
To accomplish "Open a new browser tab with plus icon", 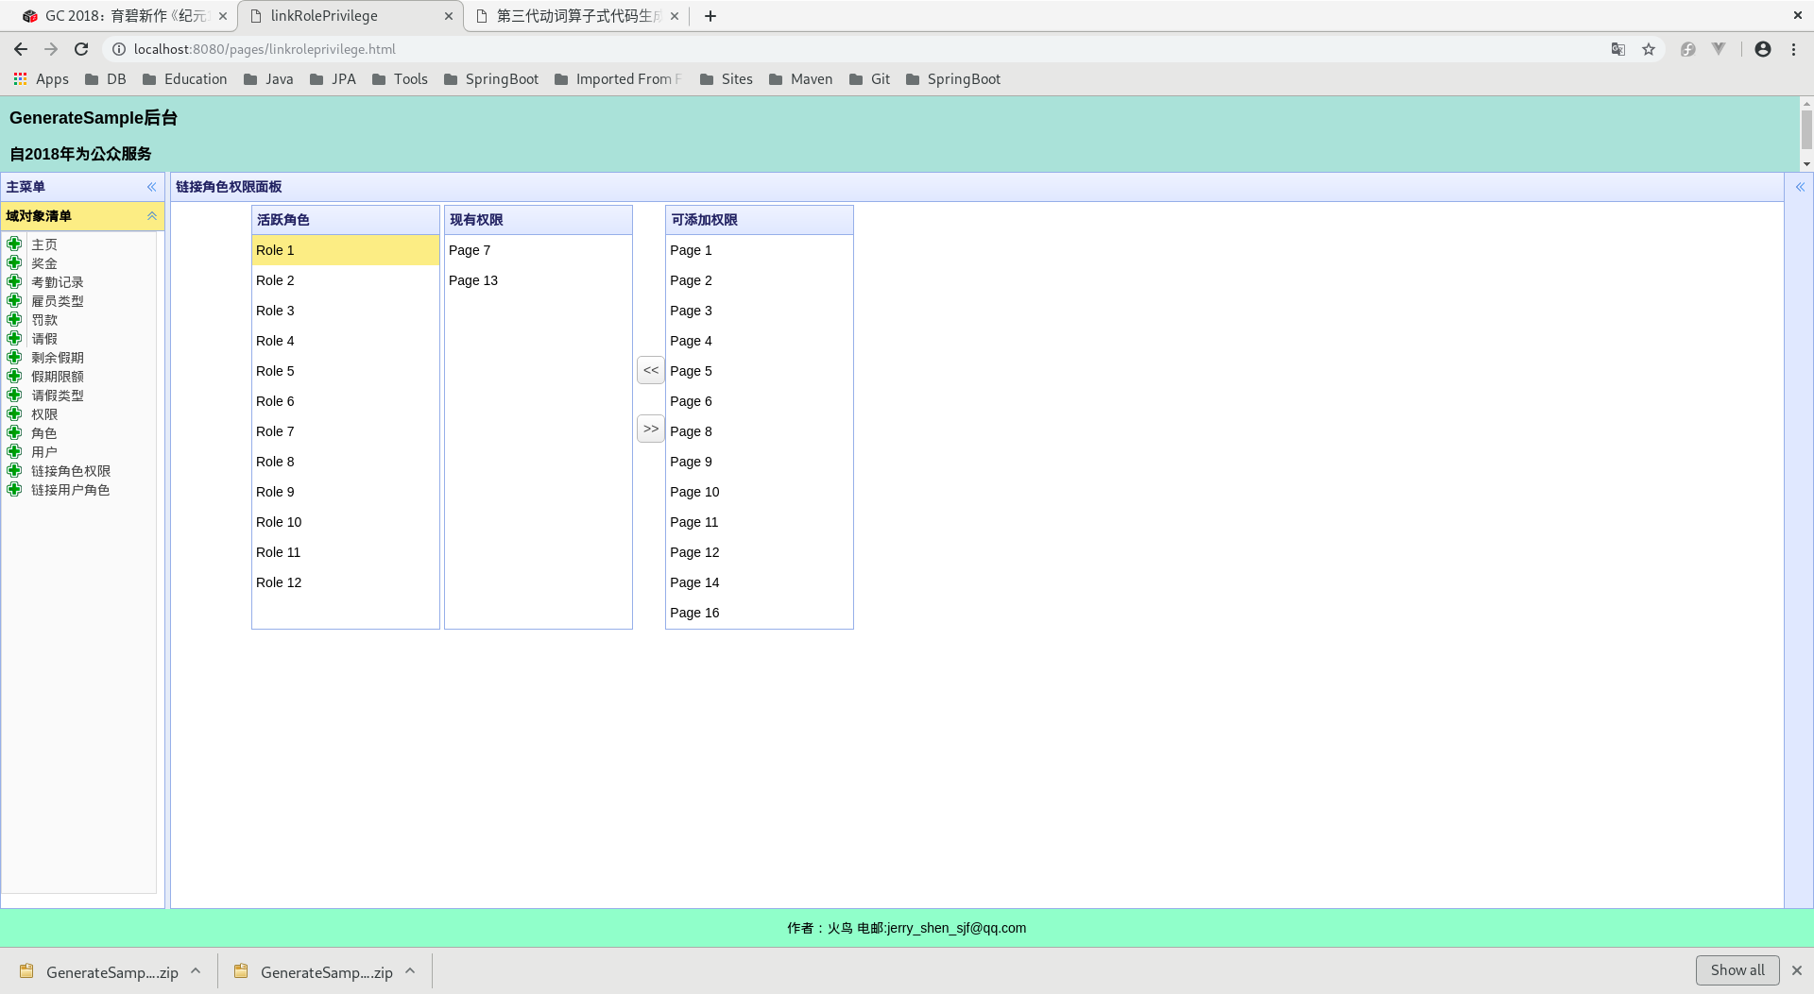I will click(710, 16).
